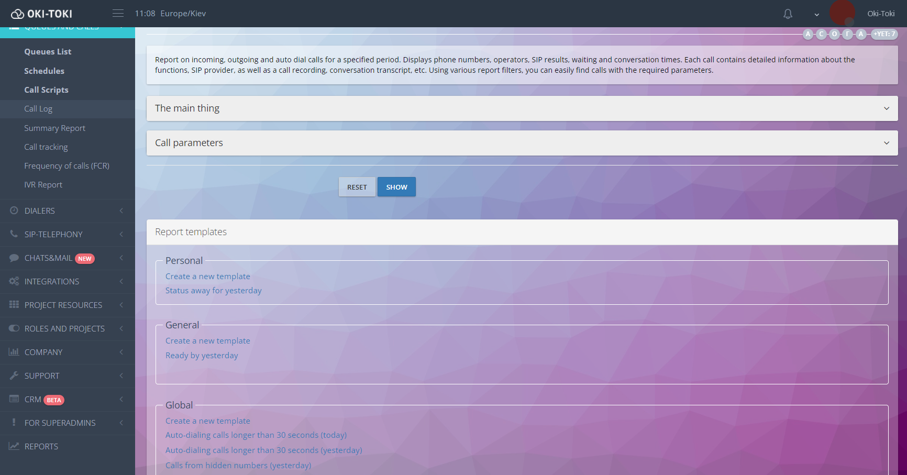Expand the DIALERS section chevron
The height and width of the screenshot is (475, 907).
(x=121, y=211)
